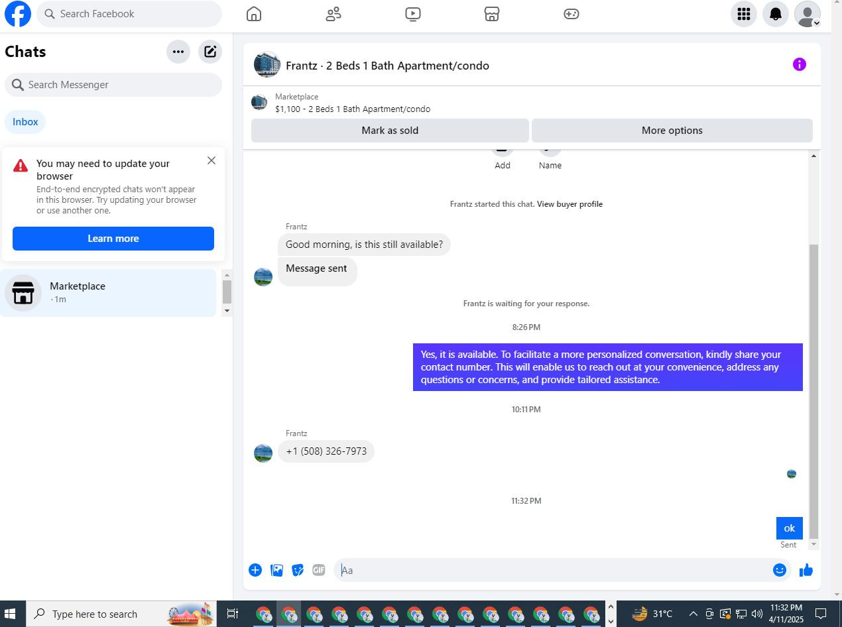Click the Meet Now tray icon
Screen dimensions: 842x627
click(x=709, y=614)
